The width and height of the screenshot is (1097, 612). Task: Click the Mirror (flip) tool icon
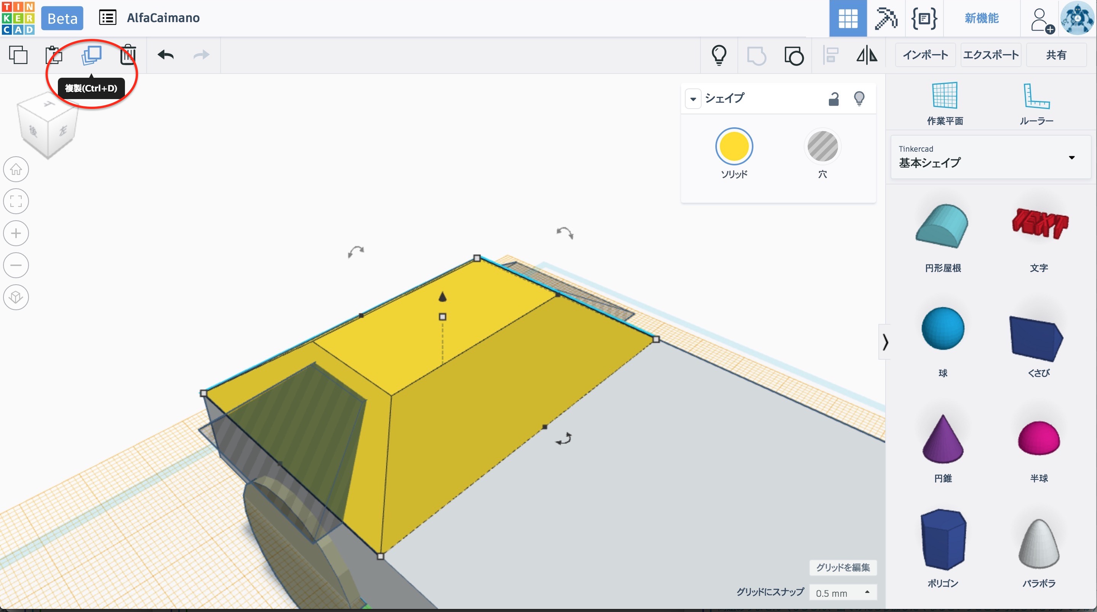[x=867, y=55]
